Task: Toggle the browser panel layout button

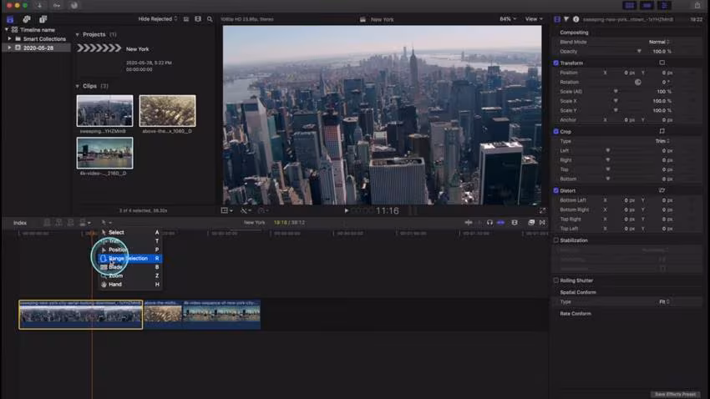Action: (x=630, y=6)
